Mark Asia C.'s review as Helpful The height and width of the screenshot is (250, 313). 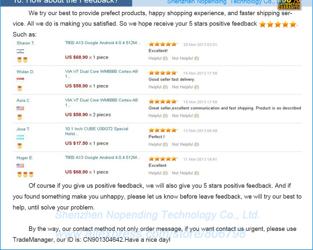click(x=158, y=116)
